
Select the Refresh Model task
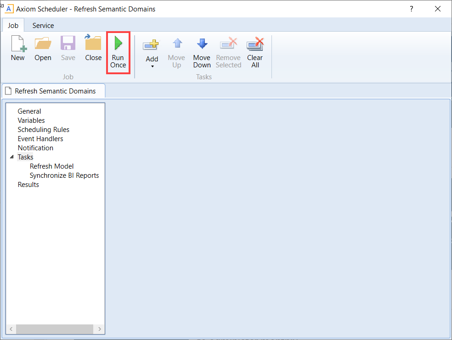(51, 166)
